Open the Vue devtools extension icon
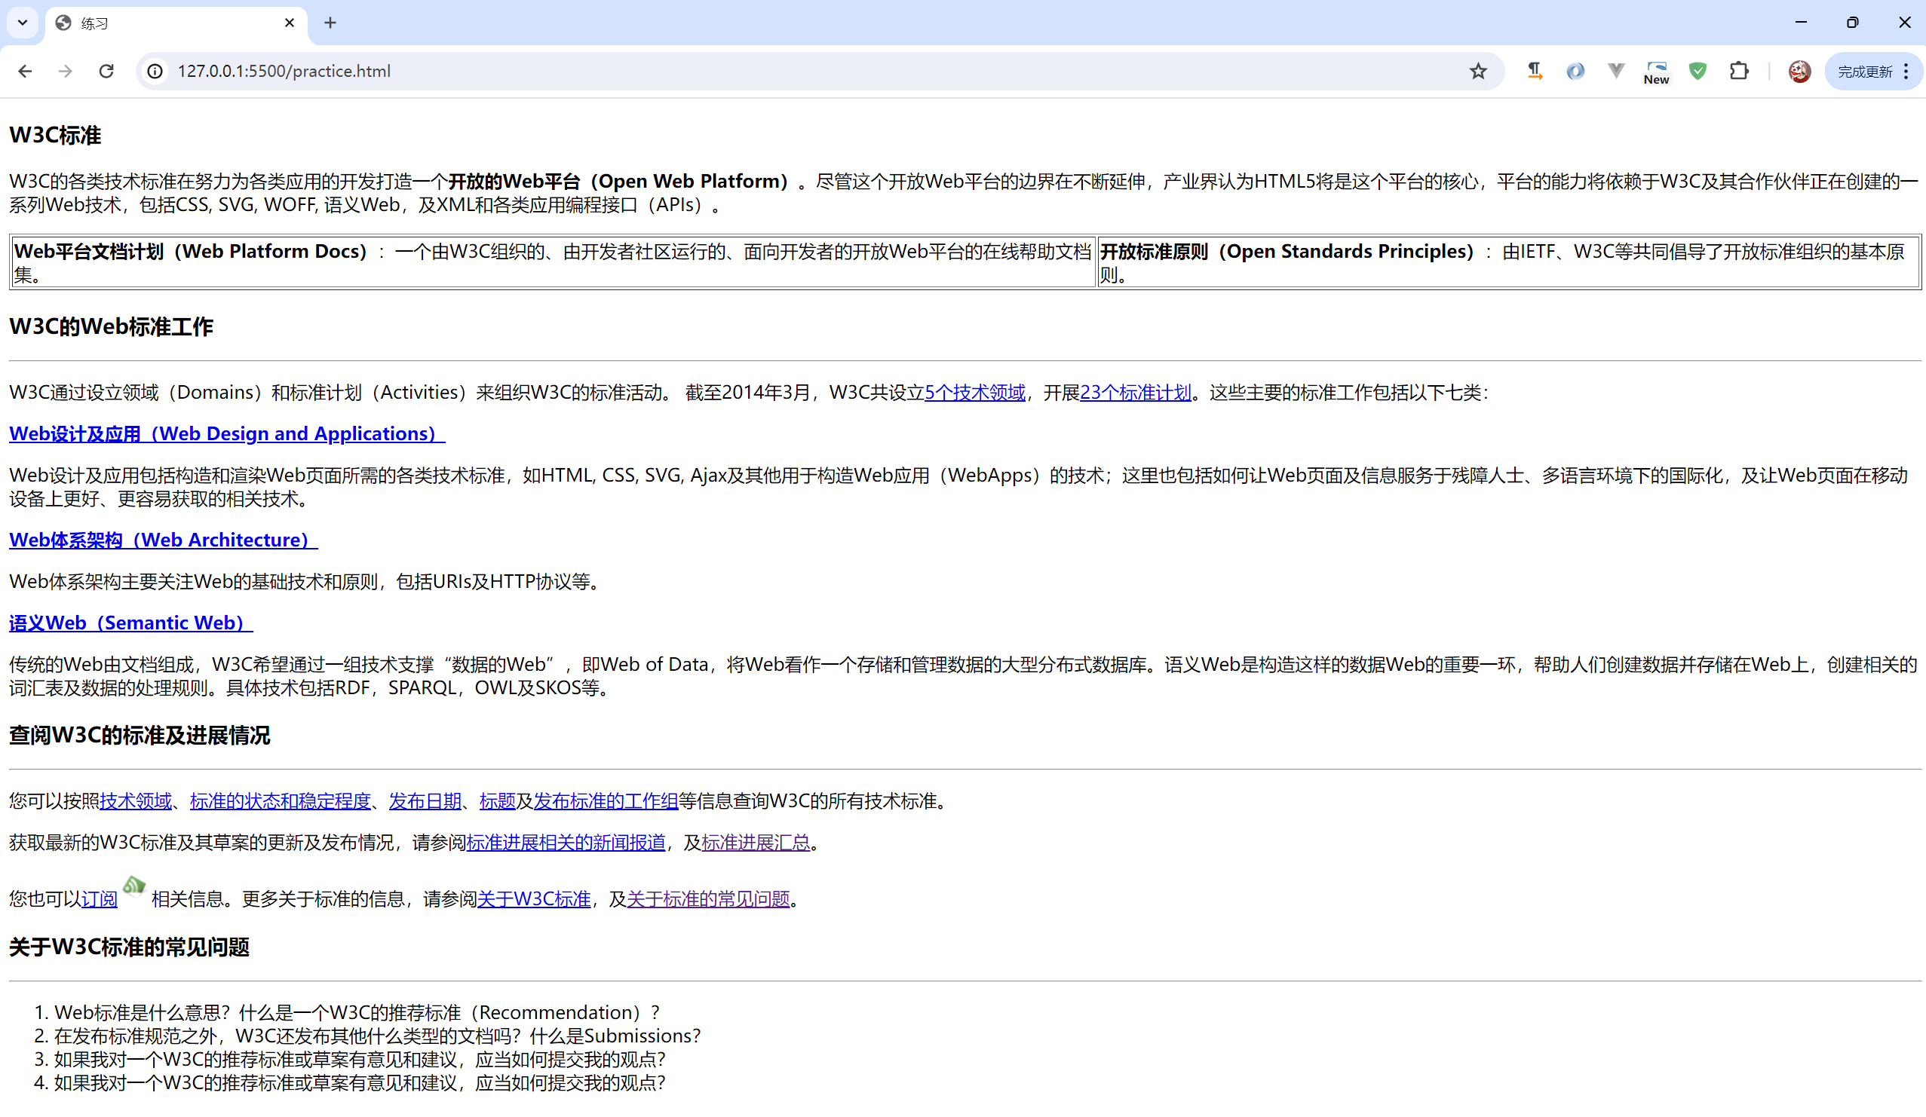 1615,71
